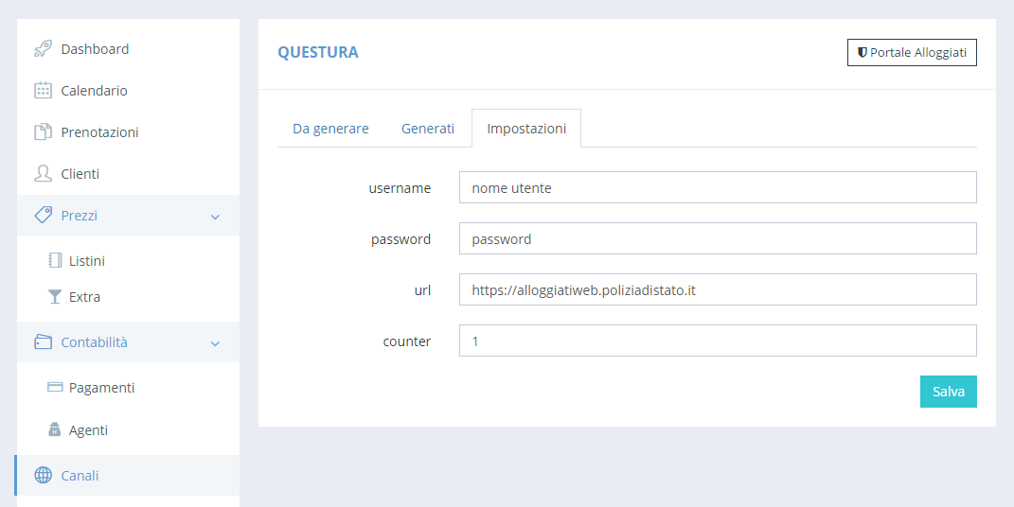Focus the username input field
Screen dimensions: 1014x507
(x=718, y=187)
